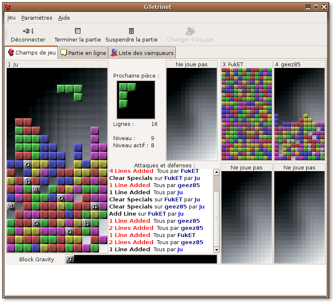Screen dimensions: 333x302
Task: Click the 'q' special block in geez85's field
Action: click(x=310, y=150)
